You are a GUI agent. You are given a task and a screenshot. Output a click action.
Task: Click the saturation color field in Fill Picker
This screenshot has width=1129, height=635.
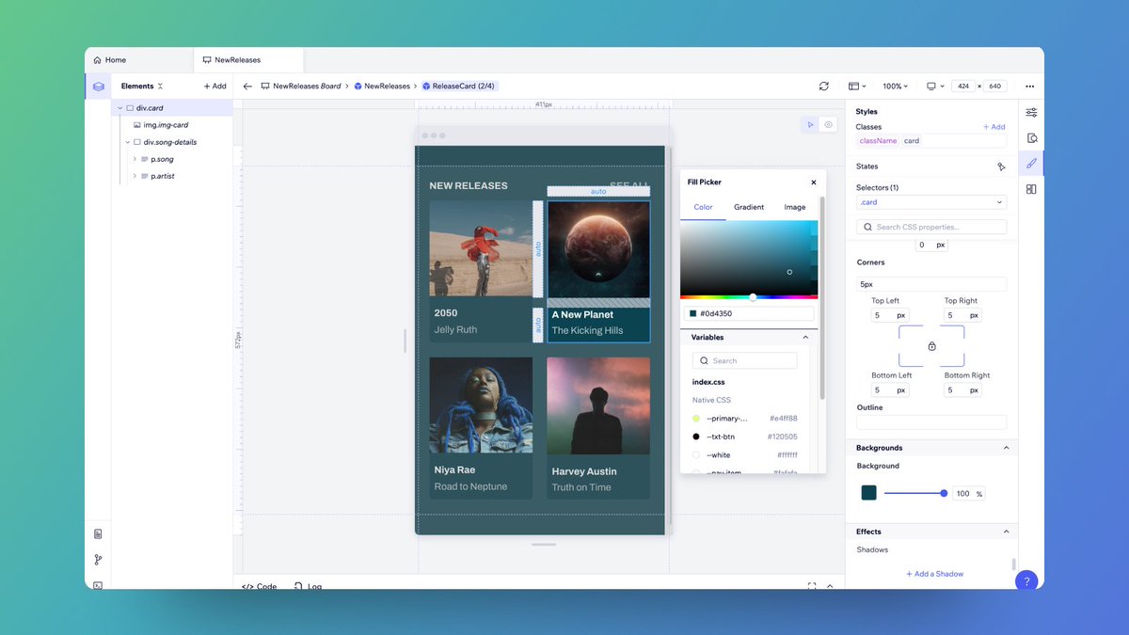[x=749, y=258]
